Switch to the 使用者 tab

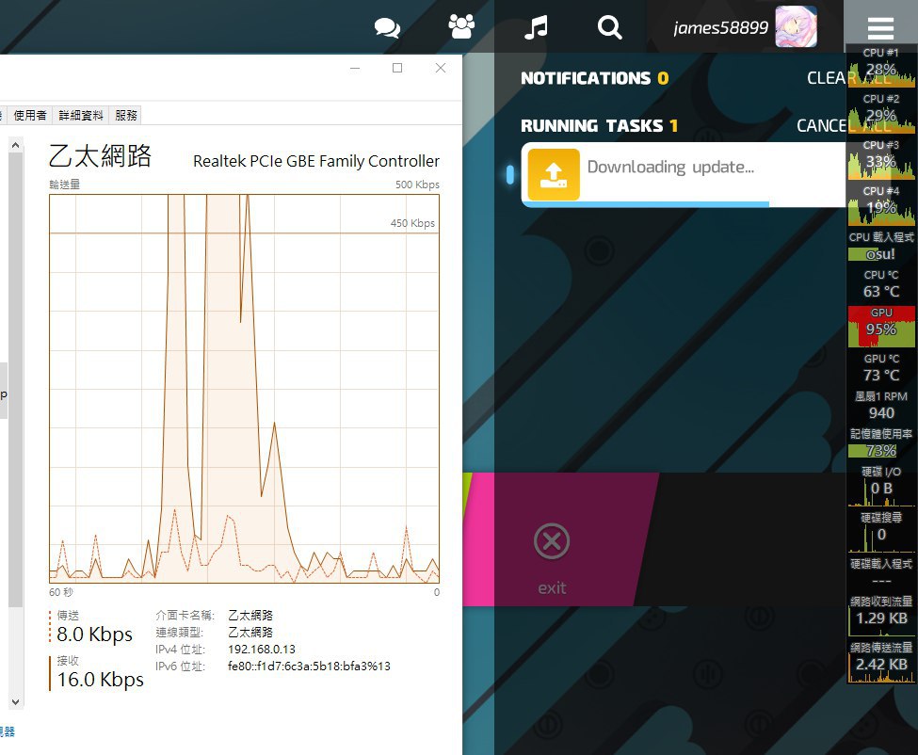(x=30, y=115)
